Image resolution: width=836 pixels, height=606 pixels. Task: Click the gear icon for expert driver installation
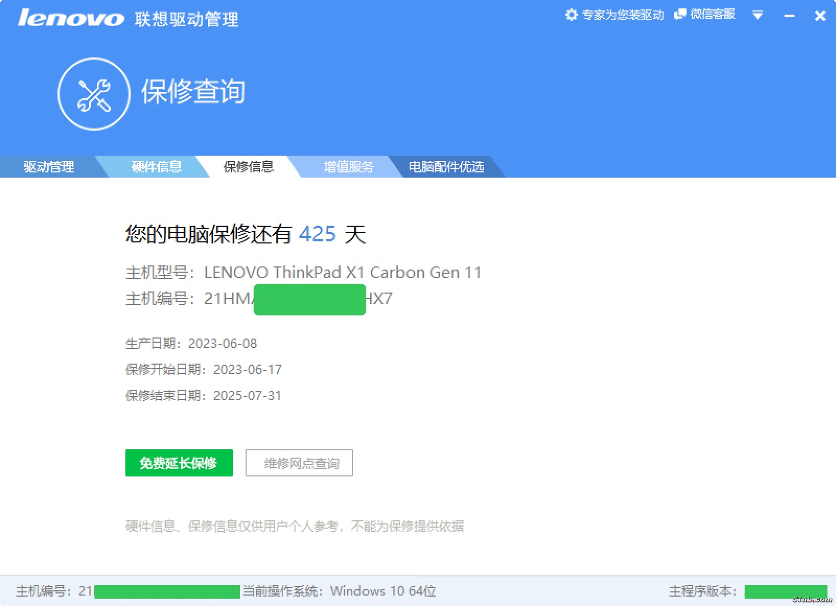point(572,15)
